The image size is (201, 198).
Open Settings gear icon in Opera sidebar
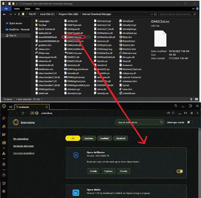click(x=4, y=191)
